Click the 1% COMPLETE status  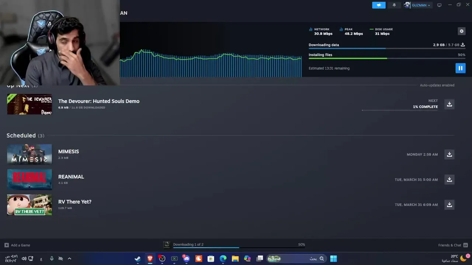pos(425,107)
